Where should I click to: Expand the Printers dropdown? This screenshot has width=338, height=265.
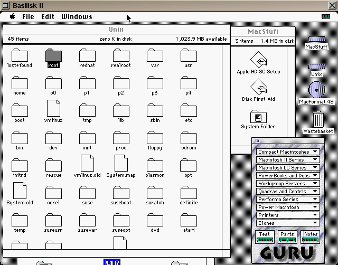click(x=288, y=215)
